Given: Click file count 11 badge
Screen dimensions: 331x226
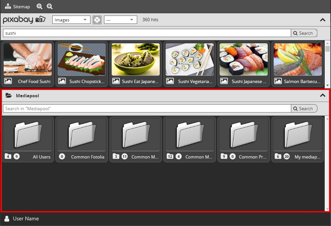Looking at the screenshot, I should click(x=125, y=157).
